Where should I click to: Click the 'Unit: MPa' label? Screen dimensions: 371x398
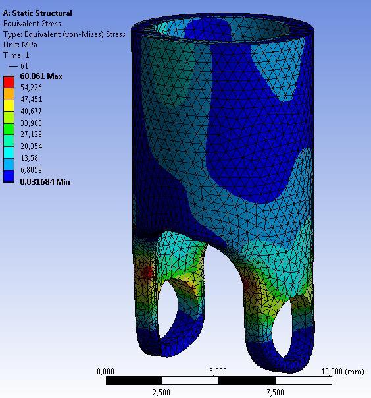[20, 45]
